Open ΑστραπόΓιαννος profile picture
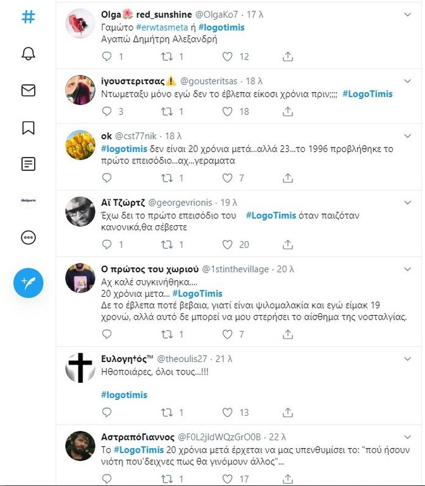 (x=80, y=446)
